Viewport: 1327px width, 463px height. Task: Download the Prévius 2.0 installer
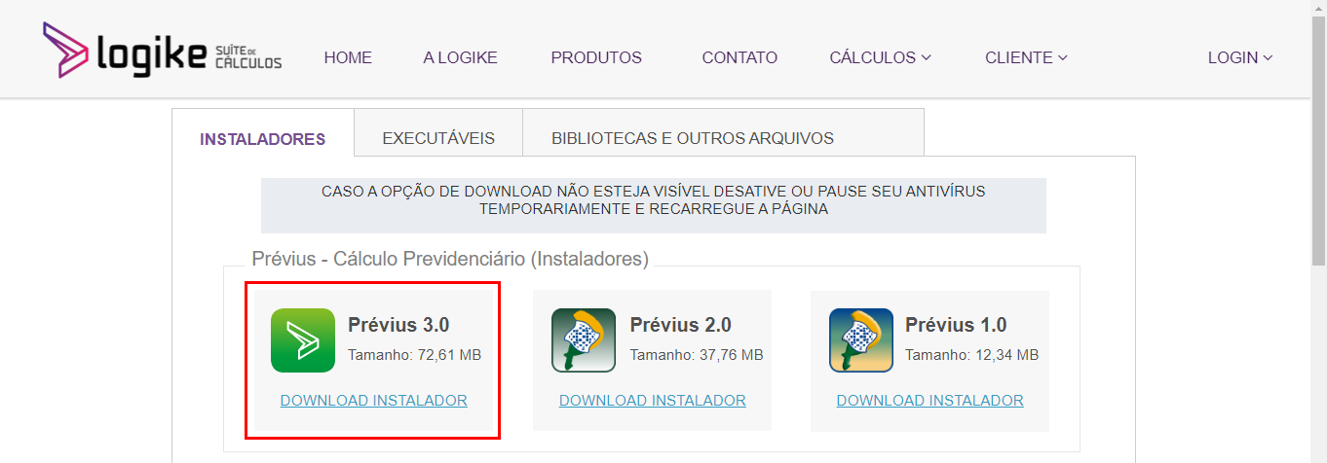(653, 400)
